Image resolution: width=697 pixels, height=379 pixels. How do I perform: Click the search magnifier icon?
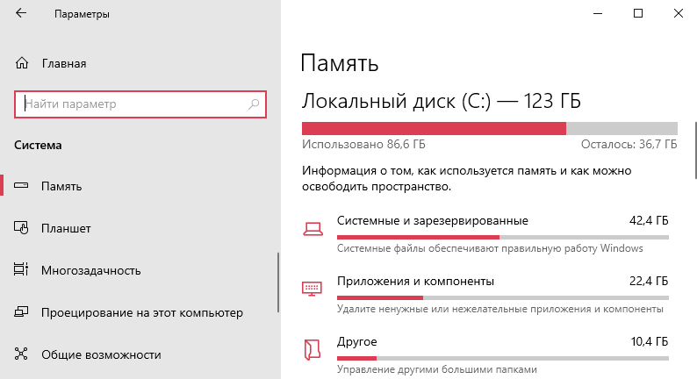tap(254, 104)
